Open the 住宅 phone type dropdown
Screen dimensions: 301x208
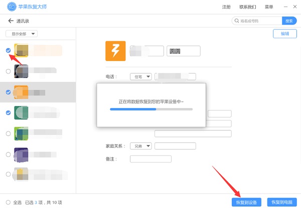pyautogui.click(x=141, y=76)
